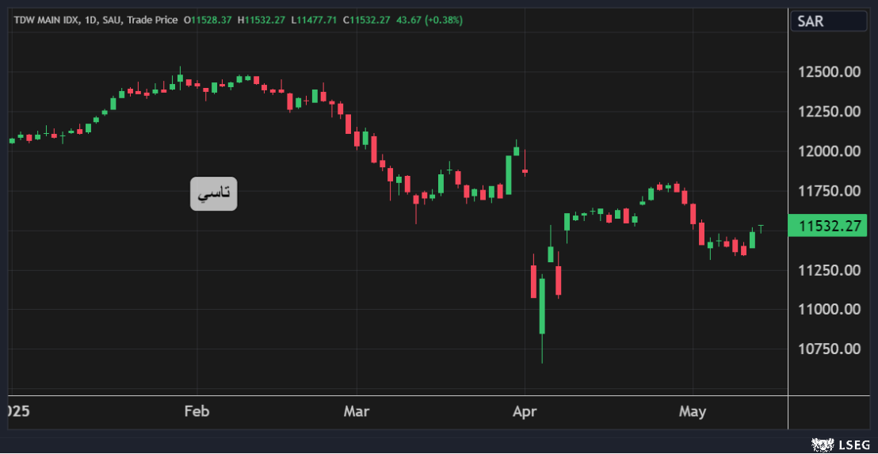Click the 11000.00 price level on axis
This screenshot has height=454, width=878.
coord(829,309)
